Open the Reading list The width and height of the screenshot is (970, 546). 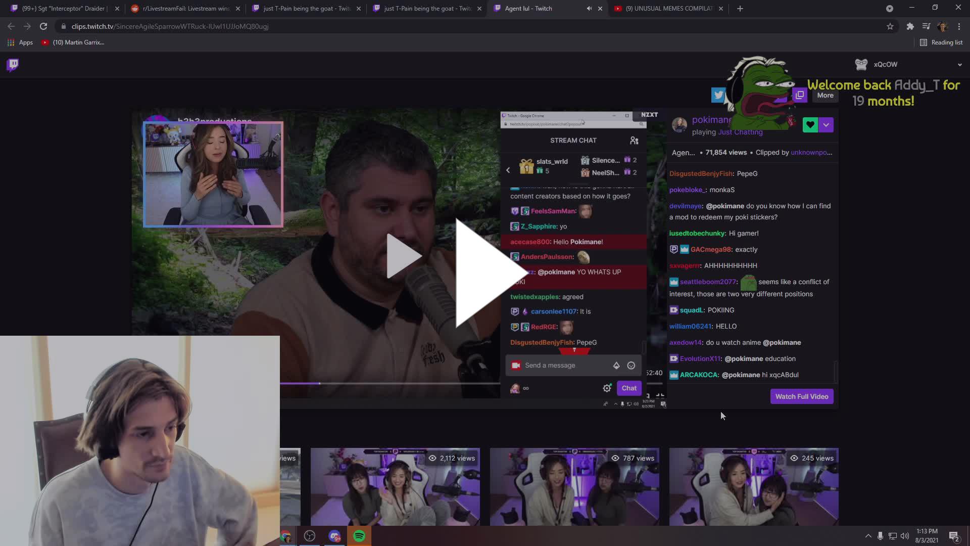(x=941, y=42)
